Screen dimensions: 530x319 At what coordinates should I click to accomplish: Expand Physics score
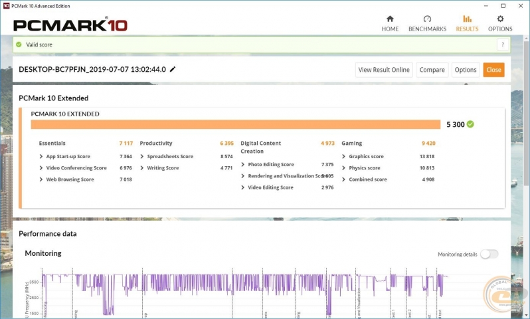point(344,167)
